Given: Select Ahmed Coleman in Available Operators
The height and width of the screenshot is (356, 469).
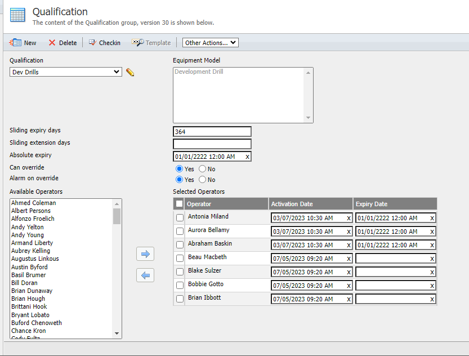Looking at the screenshot, I should tap(34, 202).
